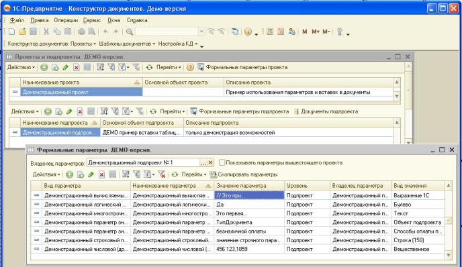Open the Операции menu

pyautogui.click(x=66, y=20)
